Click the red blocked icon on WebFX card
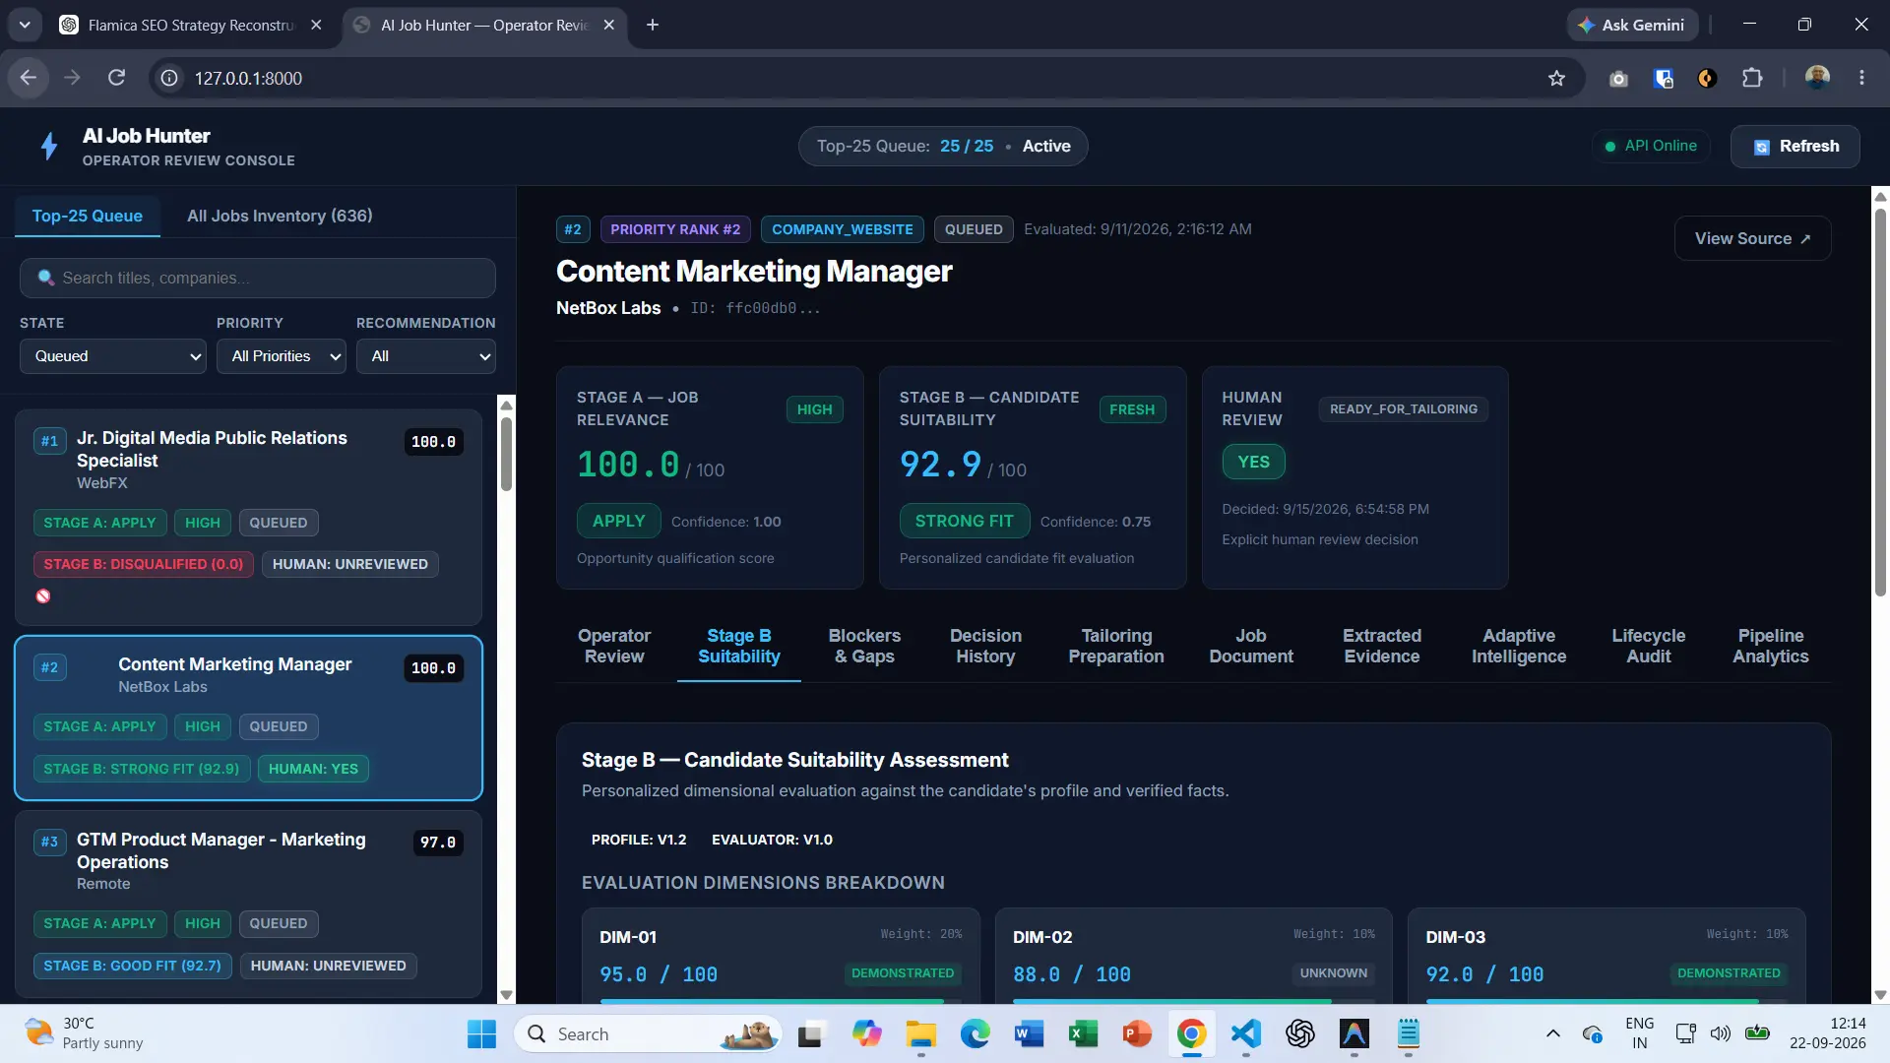Image resolution: width=1890 pixels, height=1063 pixels. 43,595
